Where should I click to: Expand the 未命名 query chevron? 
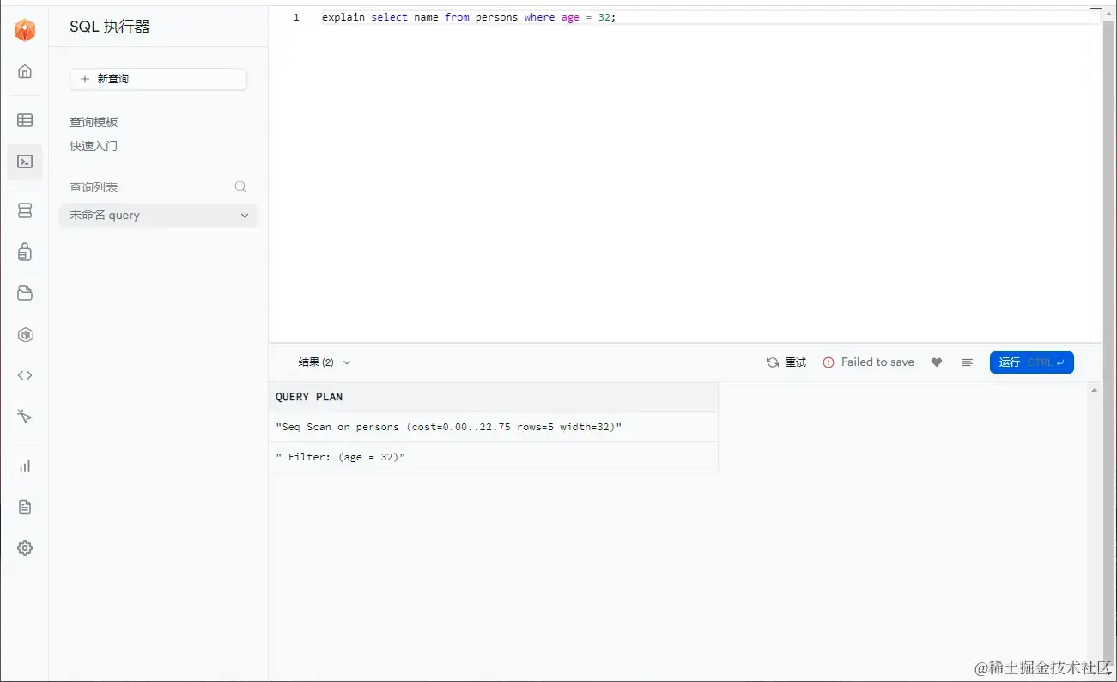pos(245,216)
